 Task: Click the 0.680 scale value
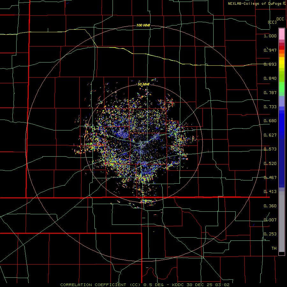click(x=270, y=121)
